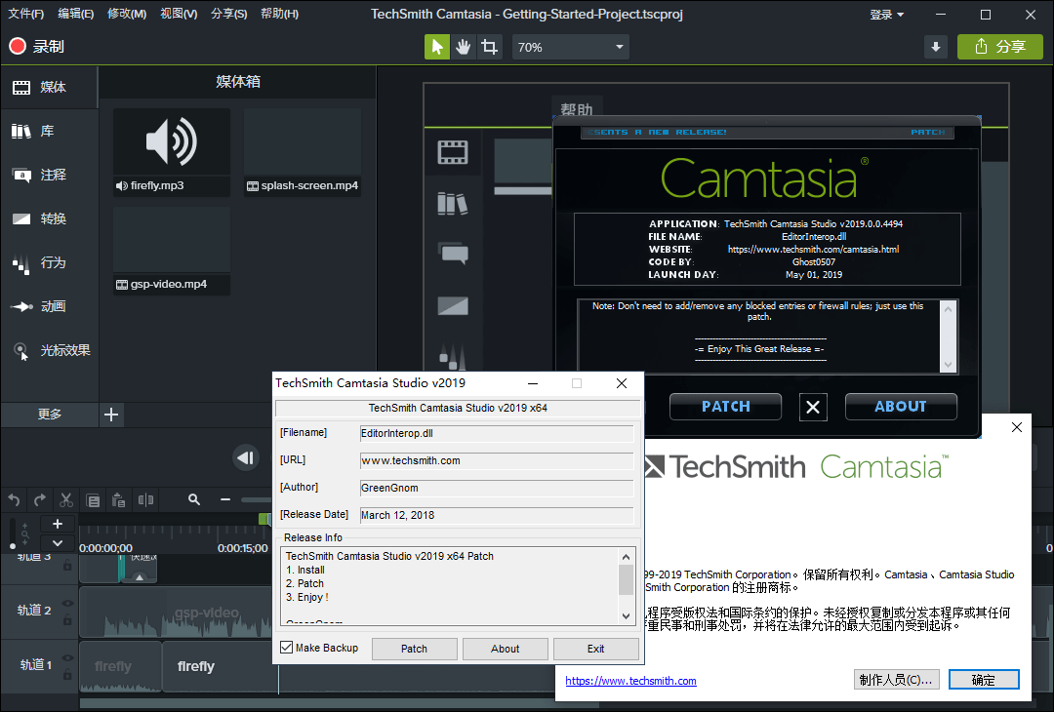Toggle visibility eye for 轨道 2
This screenshot has width=1054, height=712.
coord(68,603)
